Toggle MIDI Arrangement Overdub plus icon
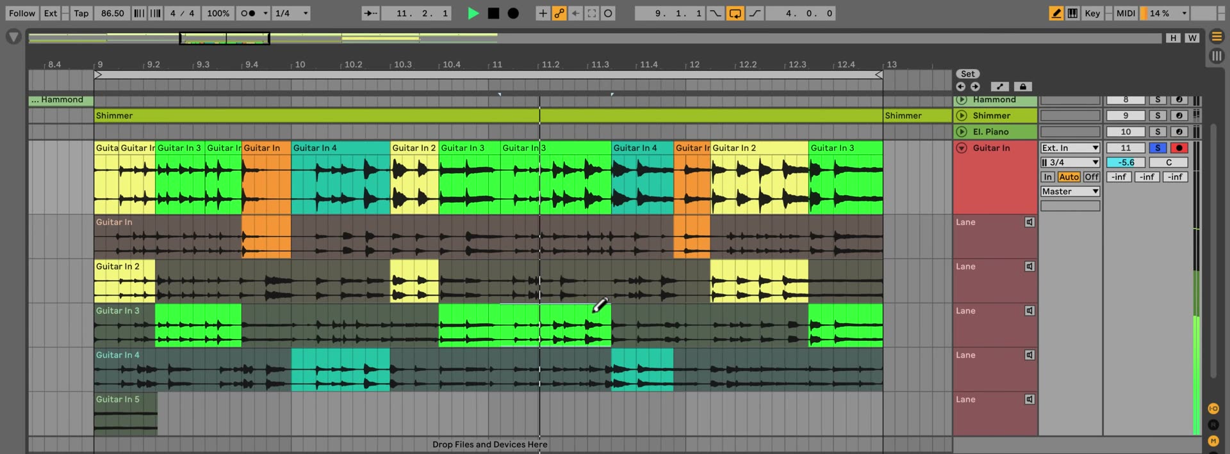 pyautogui.click(x=543, y=13)
